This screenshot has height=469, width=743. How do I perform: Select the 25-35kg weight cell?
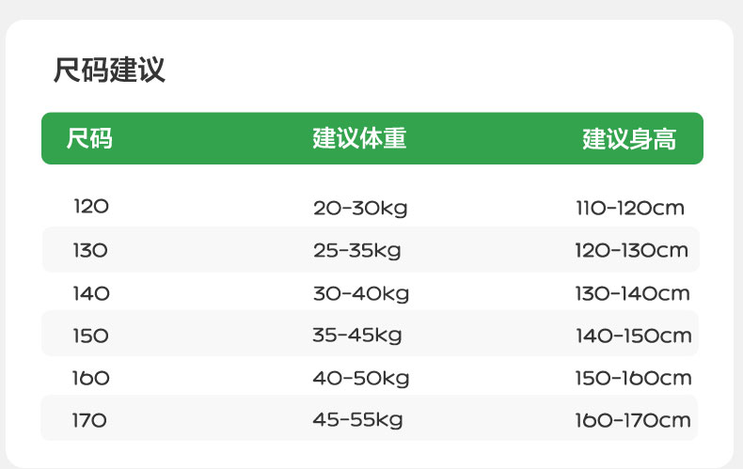(x=357, y=251)
